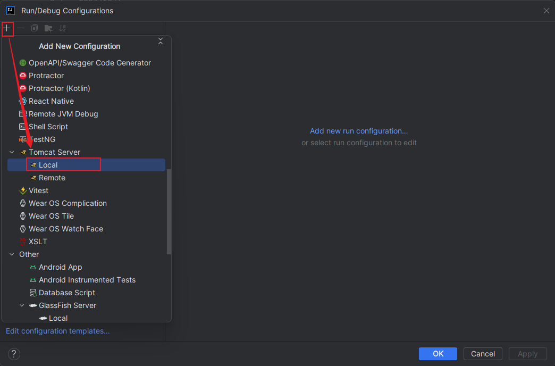Close the Run/Debug Configurations dialog
This screenshot has height=366, width=555.
(x=546, y=11)
